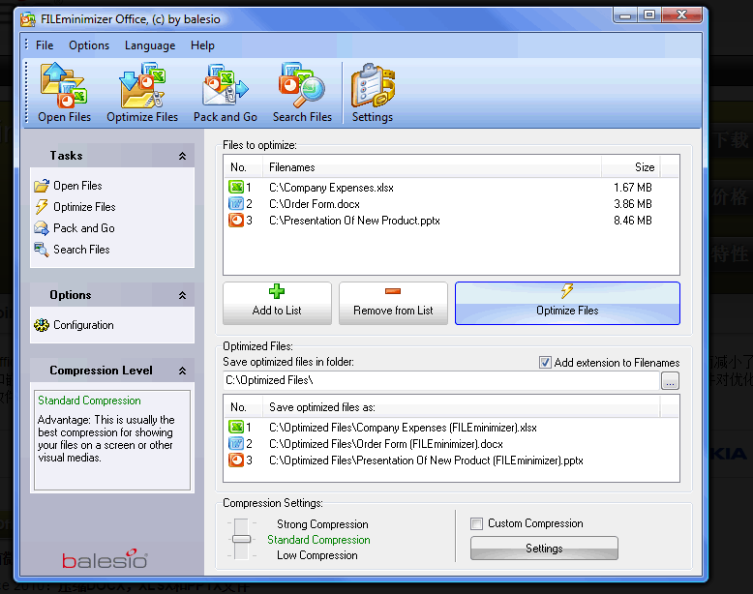The height and width of the screenshot is (594, 753).
Task: Click the Open Files toolbar icon
Action: 64,85
